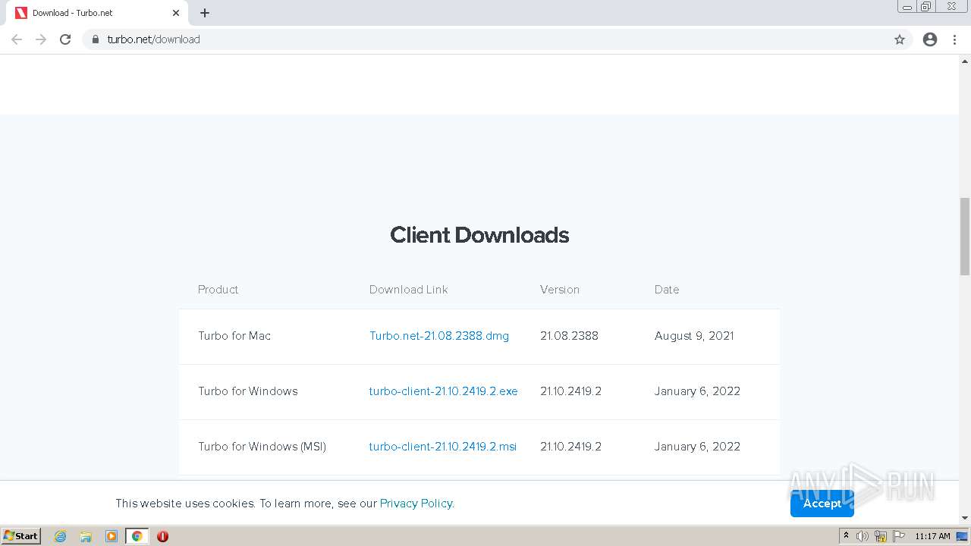Image resolution: width=971 pixels, height=546 pixels.
Task: Open a new tab with plus button
Action: point(205,13)
